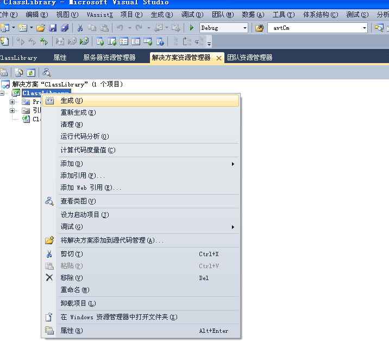This screenshot has height=341, width=389.
Task: Open the VAssistX menu
Action: tap(100, 15)
